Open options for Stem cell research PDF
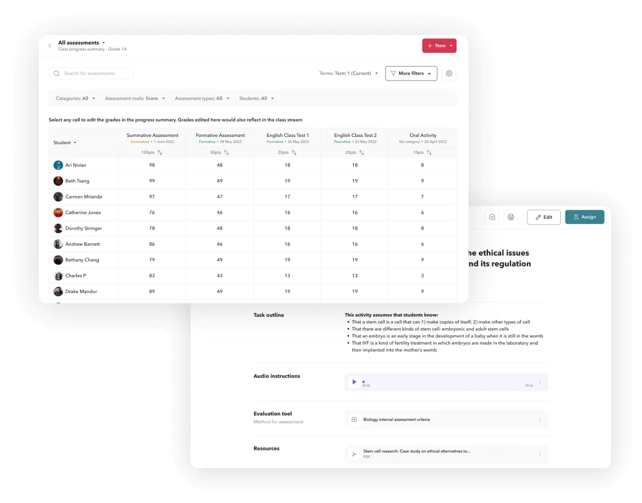 (540, 454)
